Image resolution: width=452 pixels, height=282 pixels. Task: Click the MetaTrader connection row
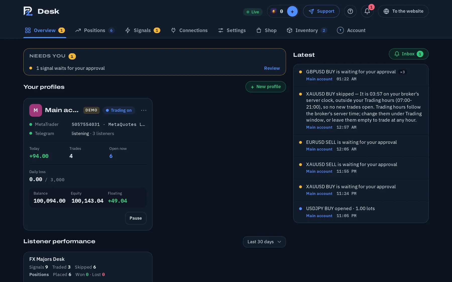[88, 124]
